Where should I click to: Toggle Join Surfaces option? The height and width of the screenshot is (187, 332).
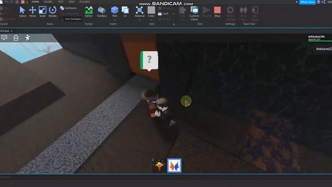point(71,19)
